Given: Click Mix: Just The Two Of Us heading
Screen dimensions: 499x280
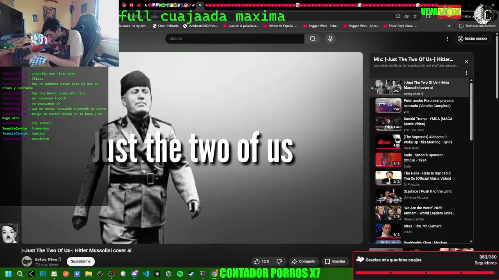Looking at the screenshot, I should point(413,59).
